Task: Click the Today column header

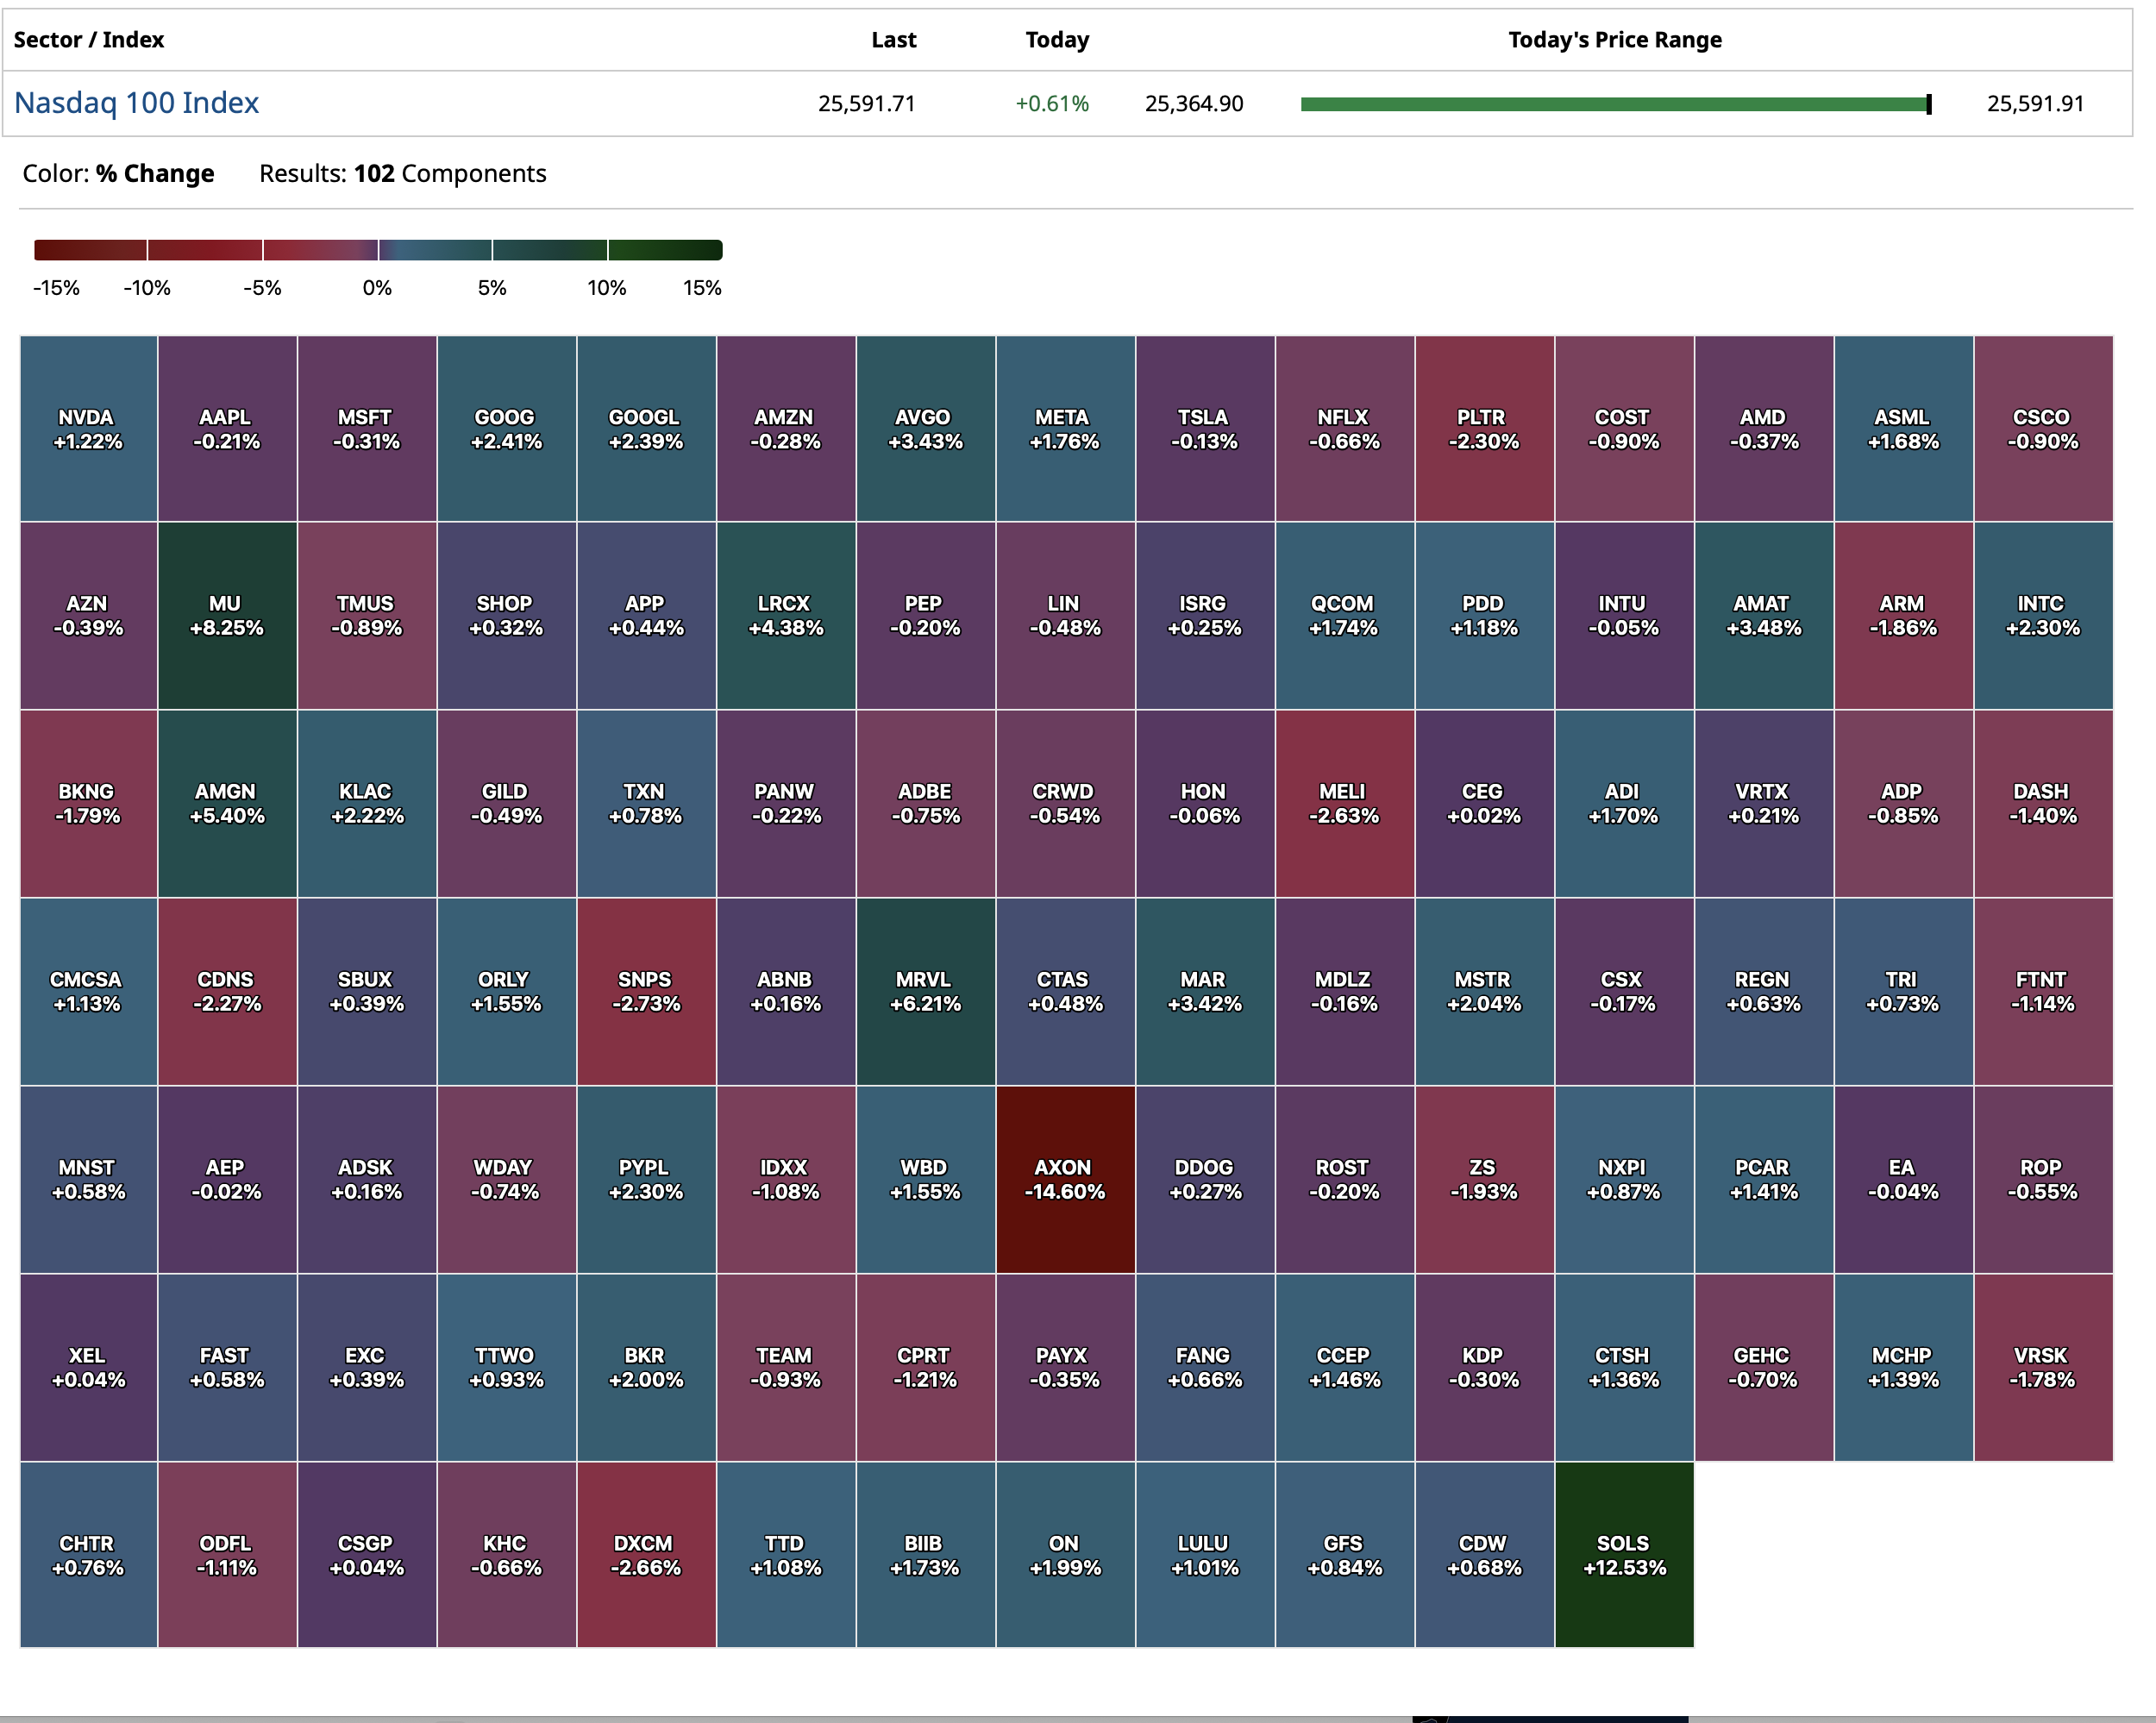Action: (x=1056, y=40)
